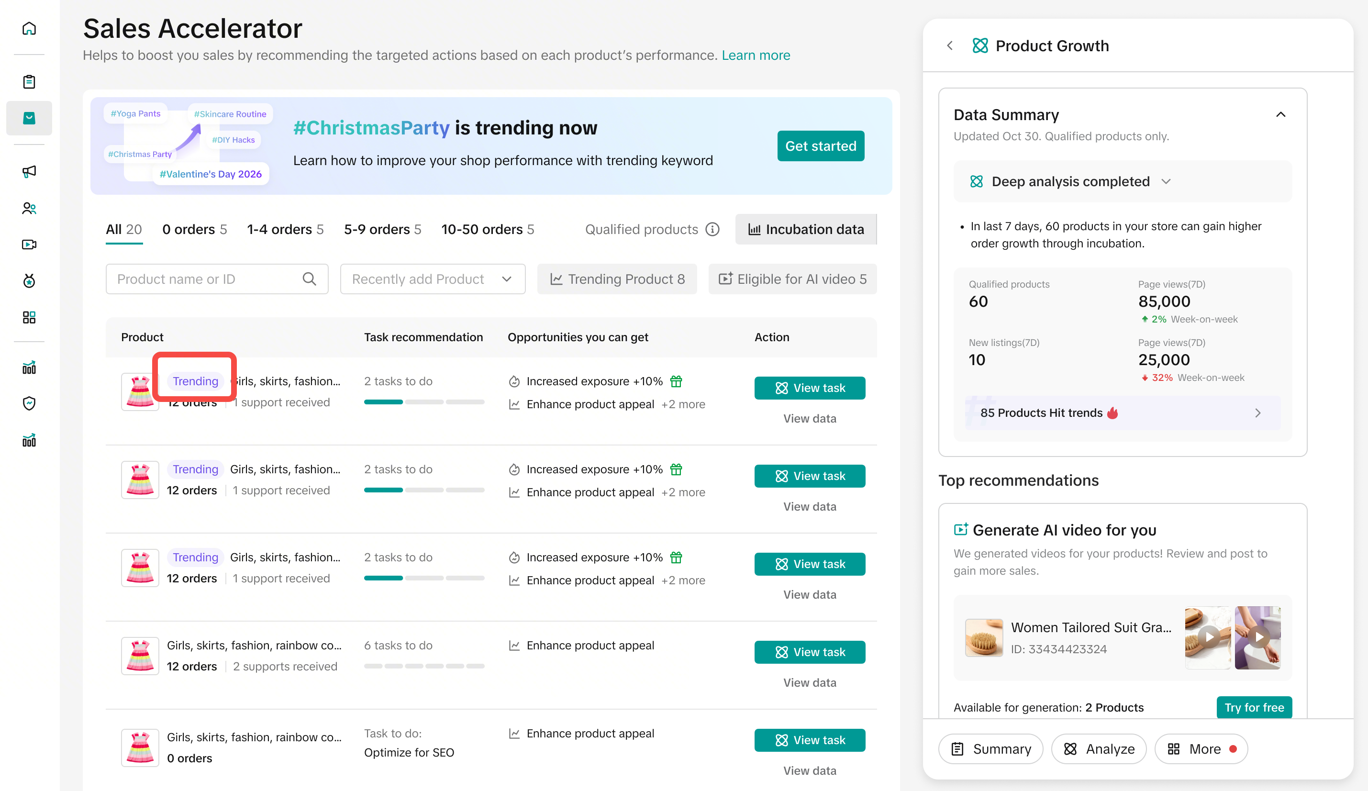Open the Recently add Product dropdown
1368x791 pixels.
pyautogui.click(x=432, y=279)
